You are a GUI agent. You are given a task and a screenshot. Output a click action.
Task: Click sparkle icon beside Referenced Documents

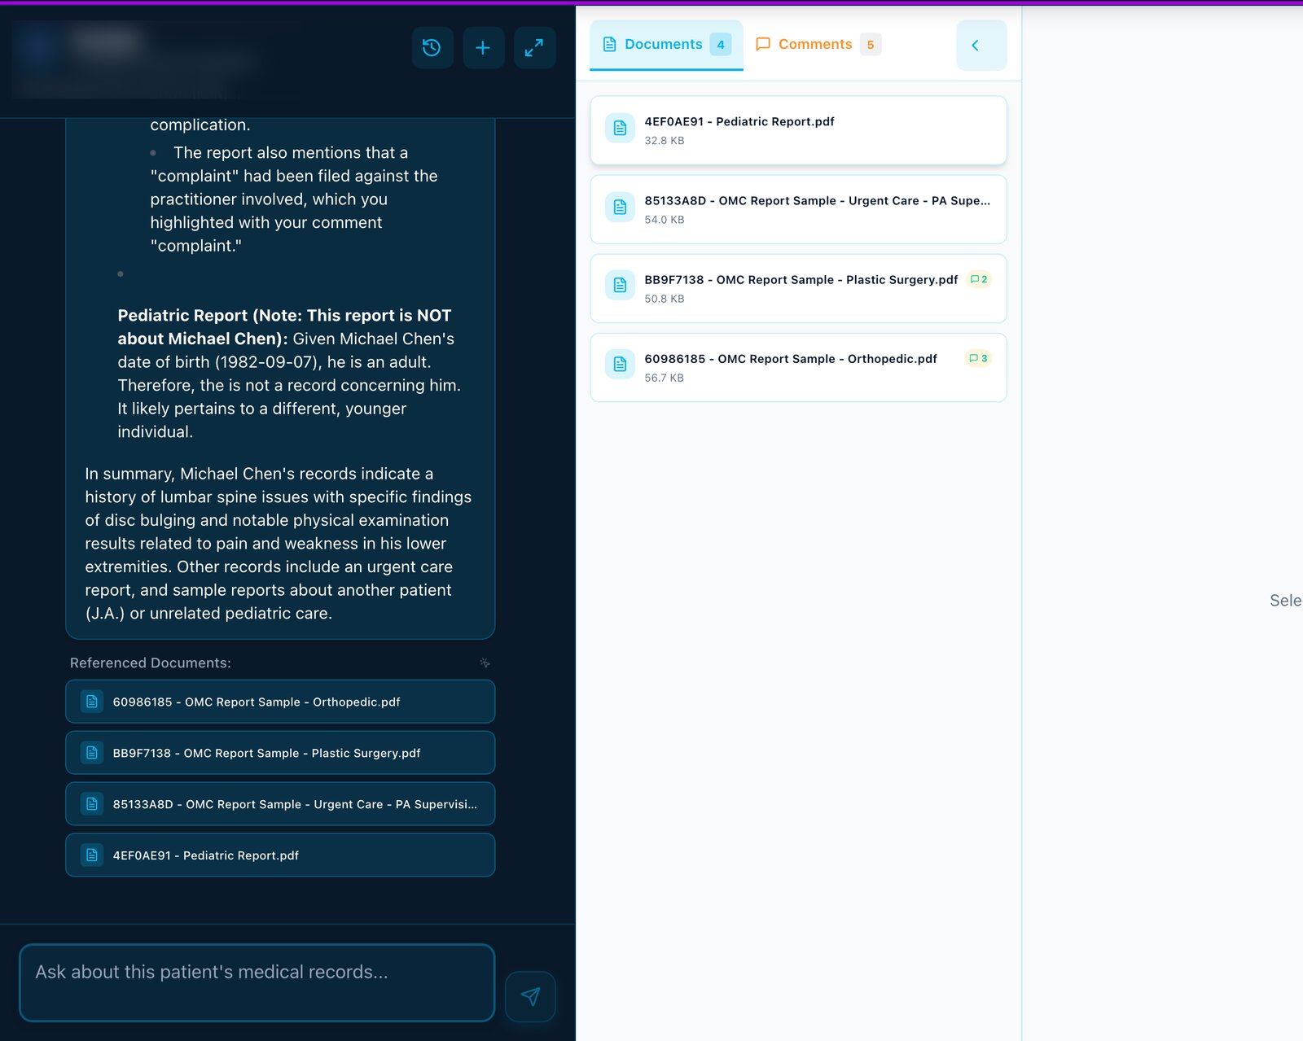[x=485, y=663]
